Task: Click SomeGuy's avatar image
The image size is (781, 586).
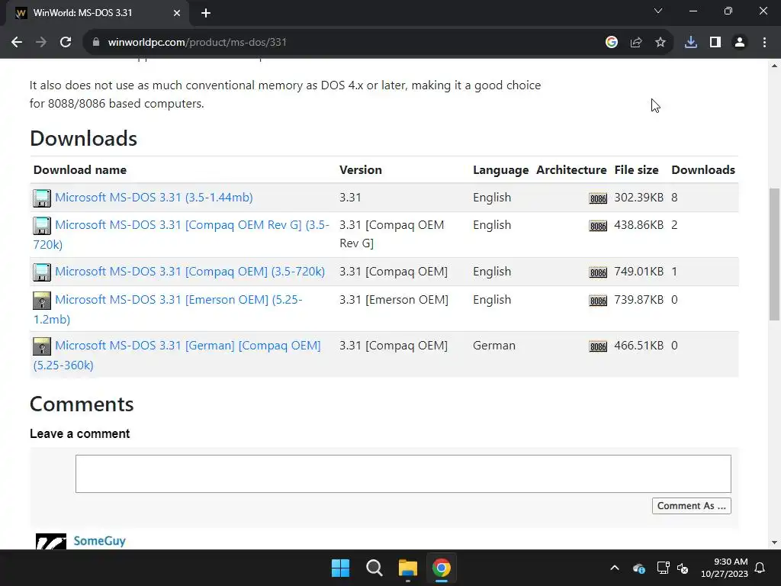Action: click(51, 541)
